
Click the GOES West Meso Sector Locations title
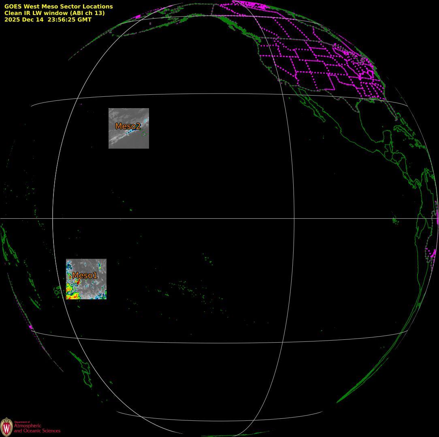(58, 6)
